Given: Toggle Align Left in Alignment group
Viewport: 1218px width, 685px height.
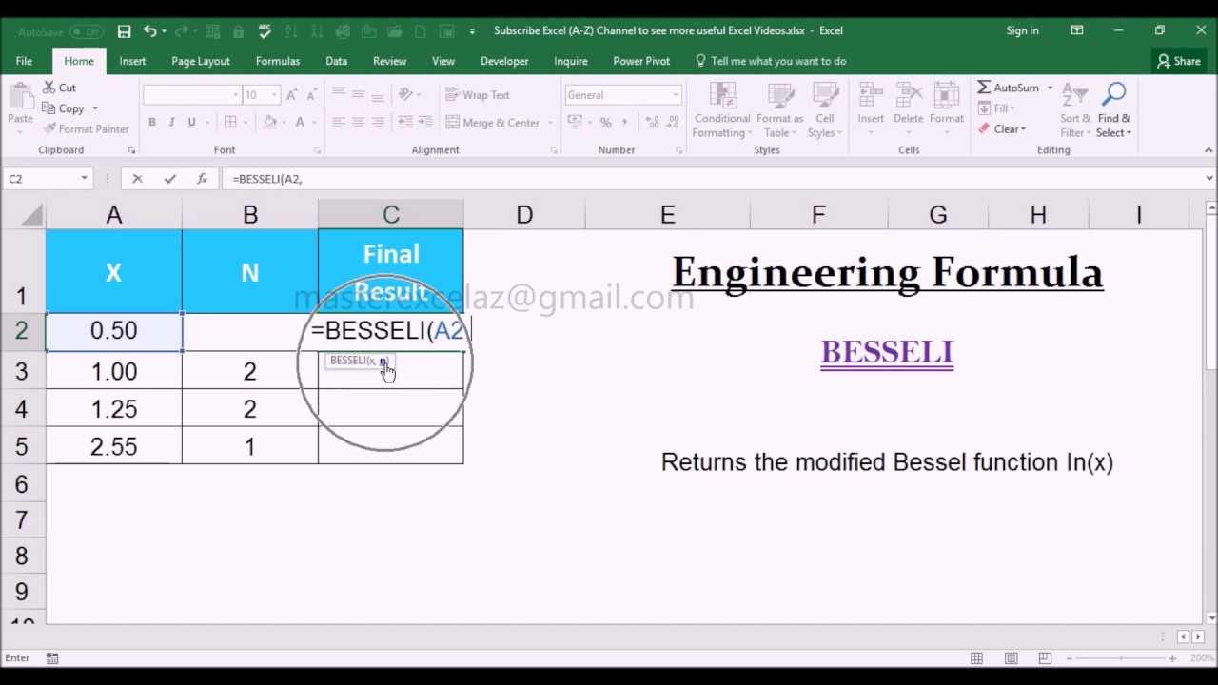Looking at the screenshot, I should (x=338, y=122).
